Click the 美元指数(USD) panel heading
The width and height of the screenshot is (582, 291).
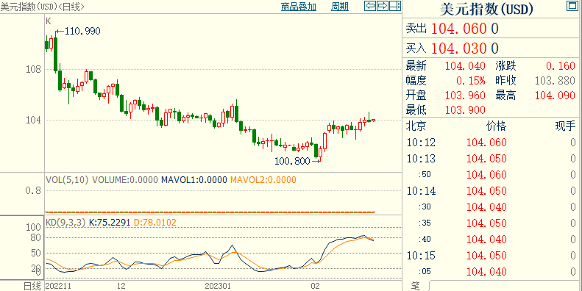coord(486,10)
